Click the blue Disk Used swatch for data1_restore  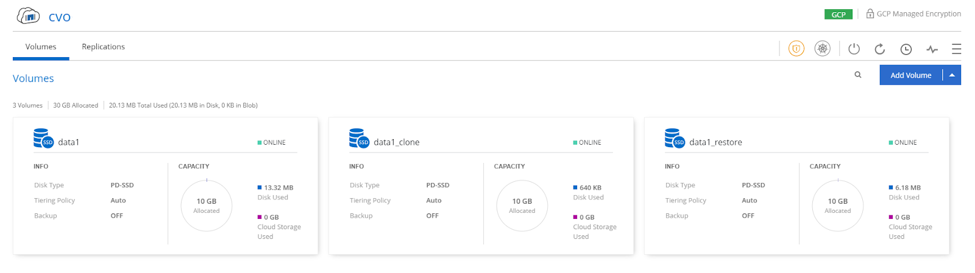coord(891,188)
